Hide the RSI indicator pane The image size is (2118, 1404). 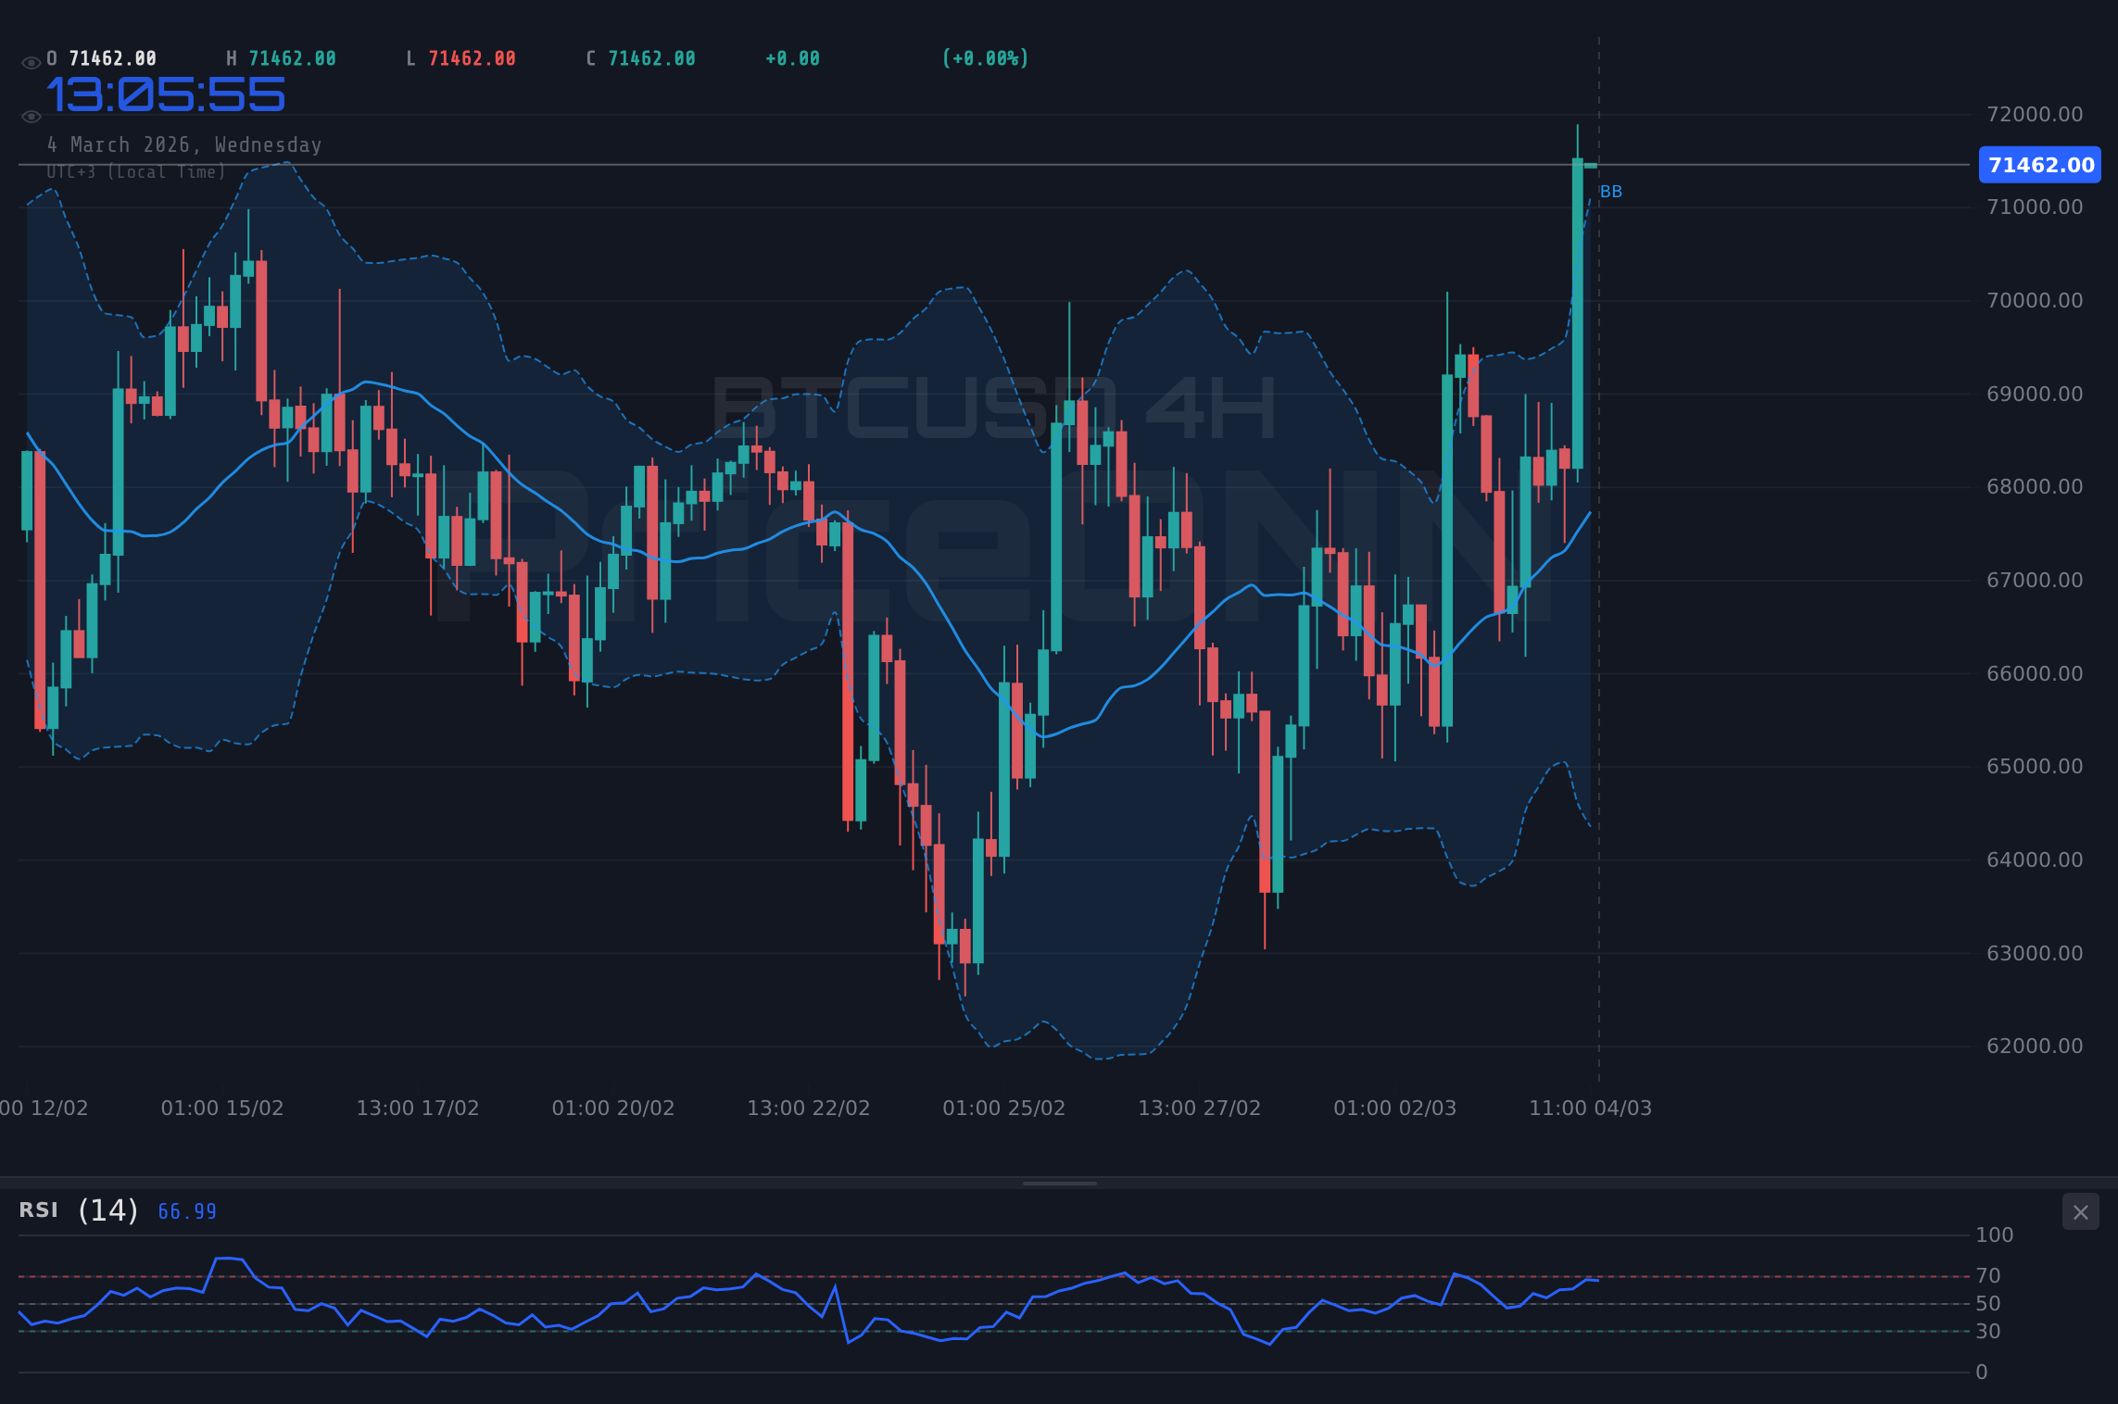click(x=2080, y=1211)
